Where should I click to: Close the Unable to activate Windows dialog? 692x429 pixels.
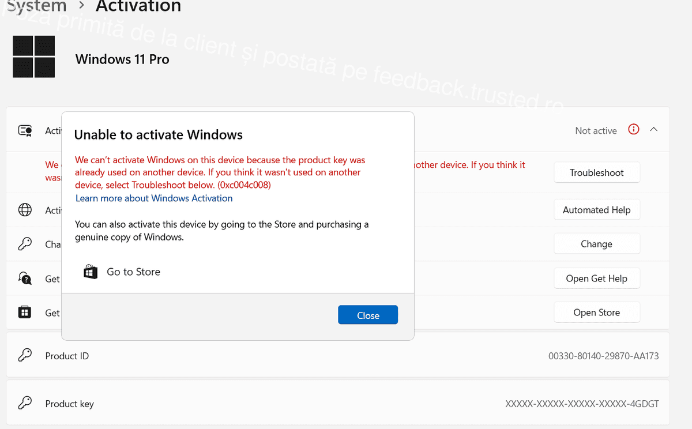[x=368, y=315]
